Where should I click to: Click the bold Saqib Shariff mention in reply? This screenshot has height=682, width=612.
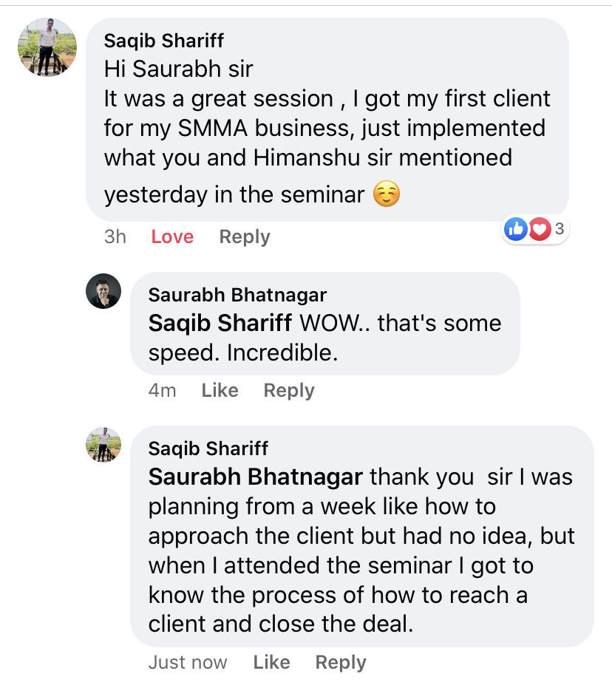click(222, 323)
